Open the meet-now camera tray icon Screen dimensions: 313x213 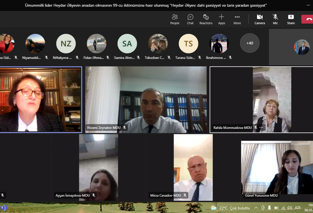[x=263, y=208]
